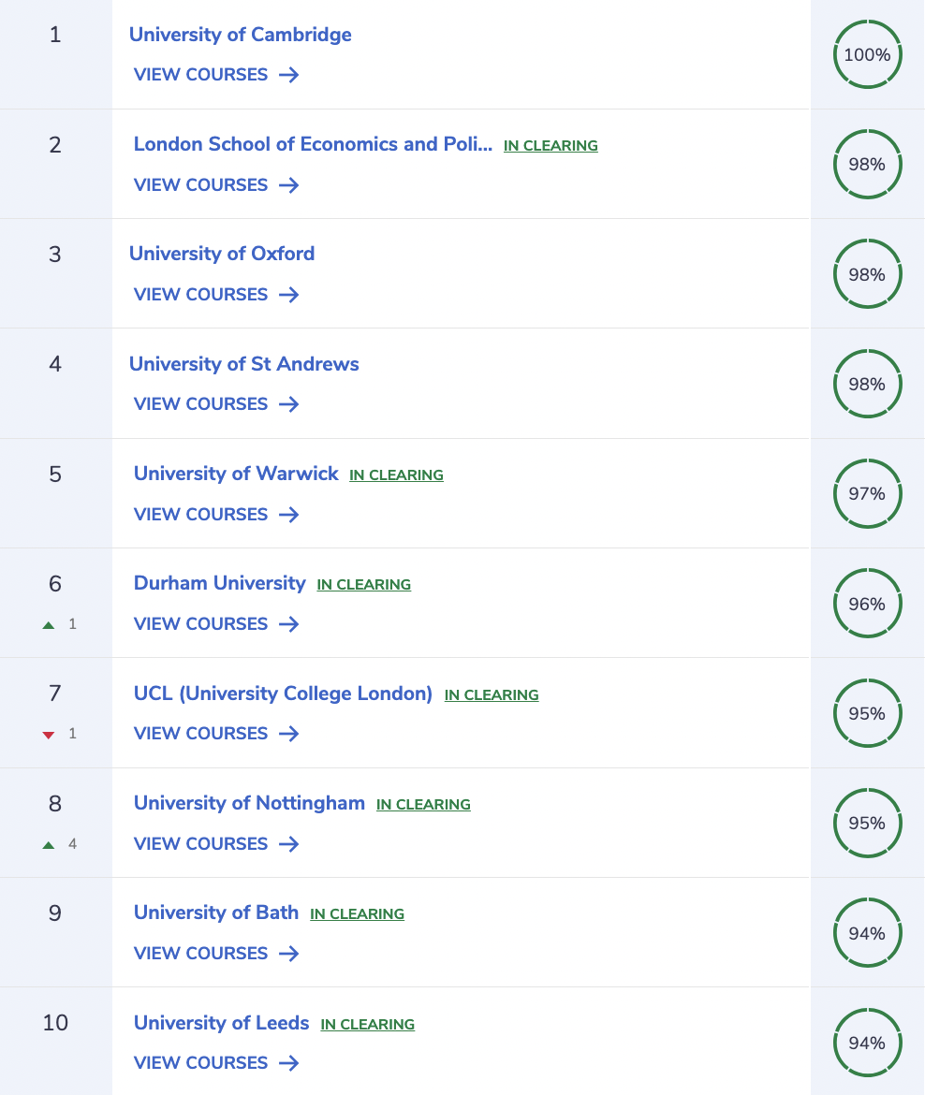
Task: Click the 97% score circle for Warwick
Action: click(868, 494)
